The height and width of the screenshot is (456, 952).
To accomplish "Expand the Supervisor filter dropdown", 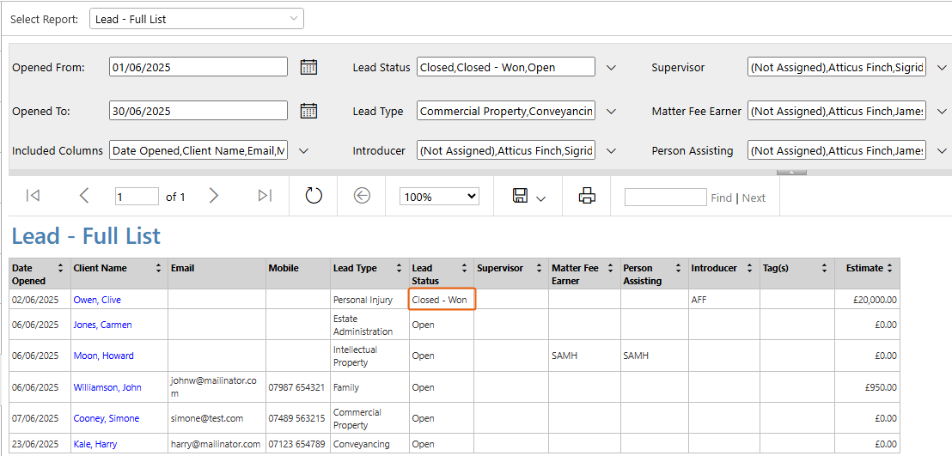I will (x=942, y=67).
